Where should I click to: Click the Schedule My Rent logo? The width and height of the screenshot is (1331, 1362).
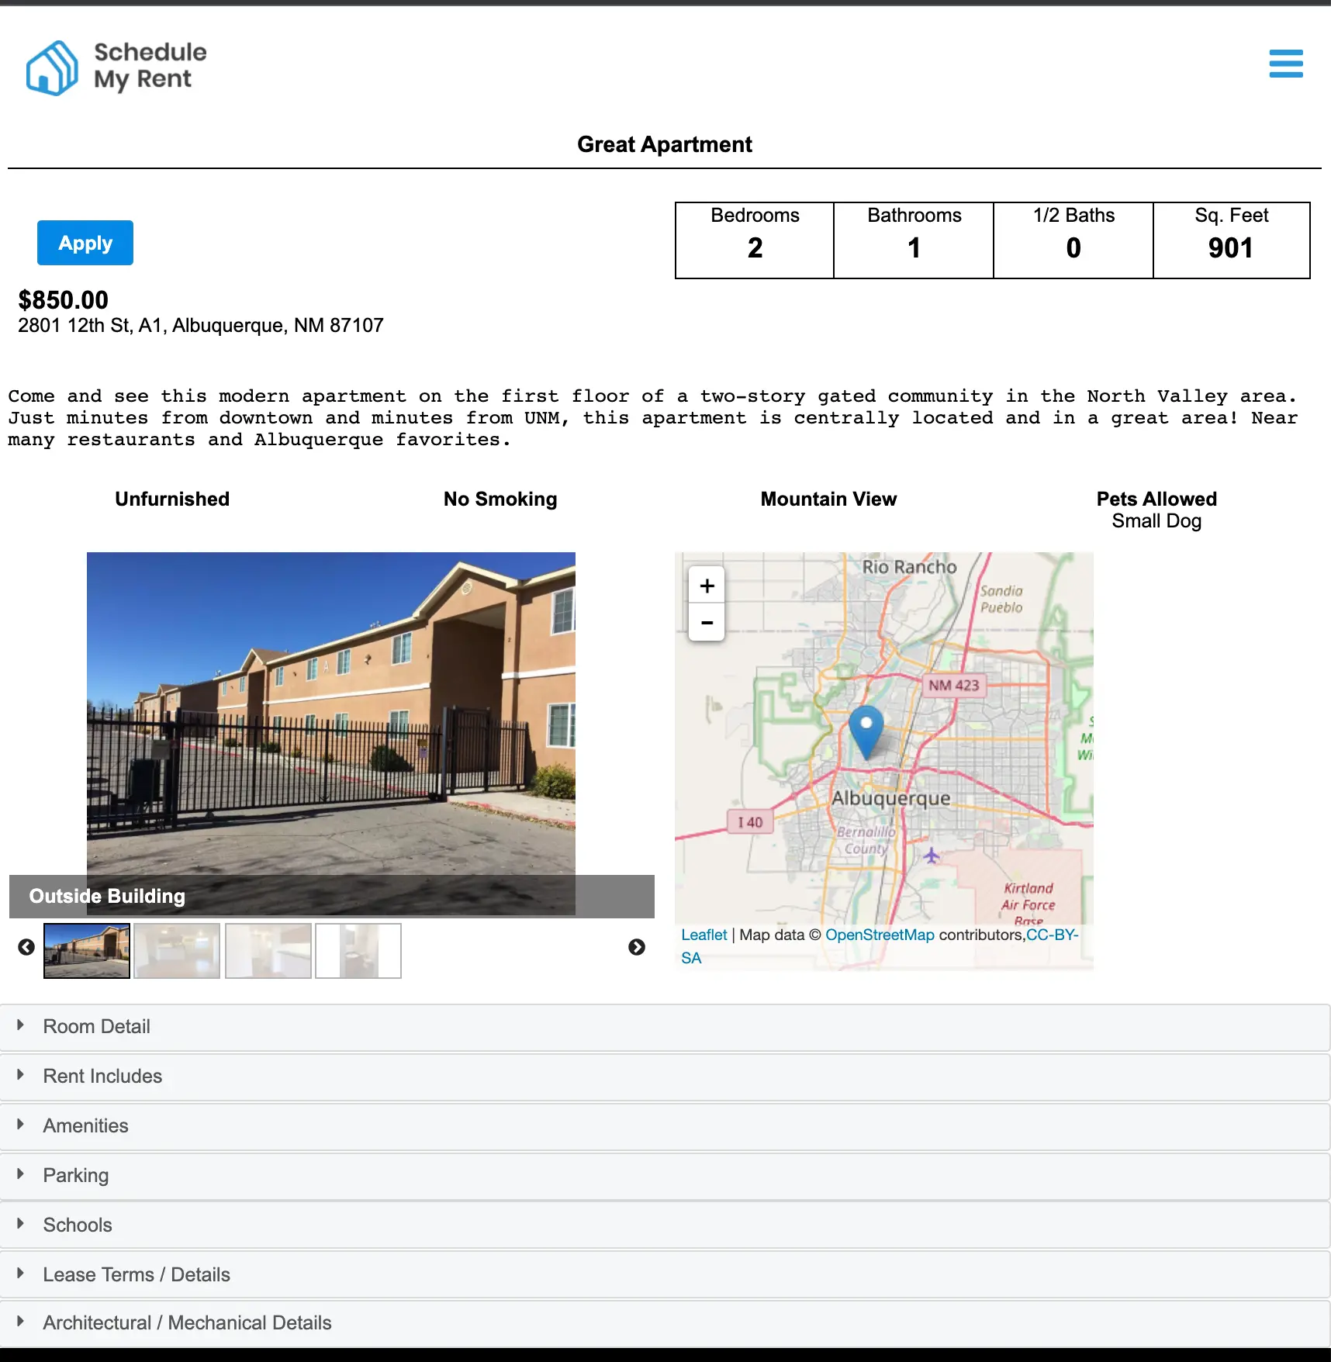(x=116, y=67)
